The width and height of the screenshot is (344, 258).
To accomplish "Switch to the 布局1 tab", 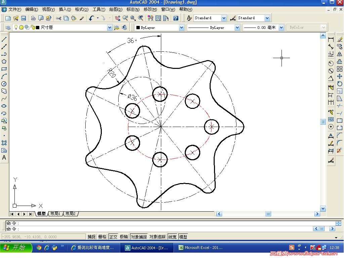I will click(x=55, y=214).
